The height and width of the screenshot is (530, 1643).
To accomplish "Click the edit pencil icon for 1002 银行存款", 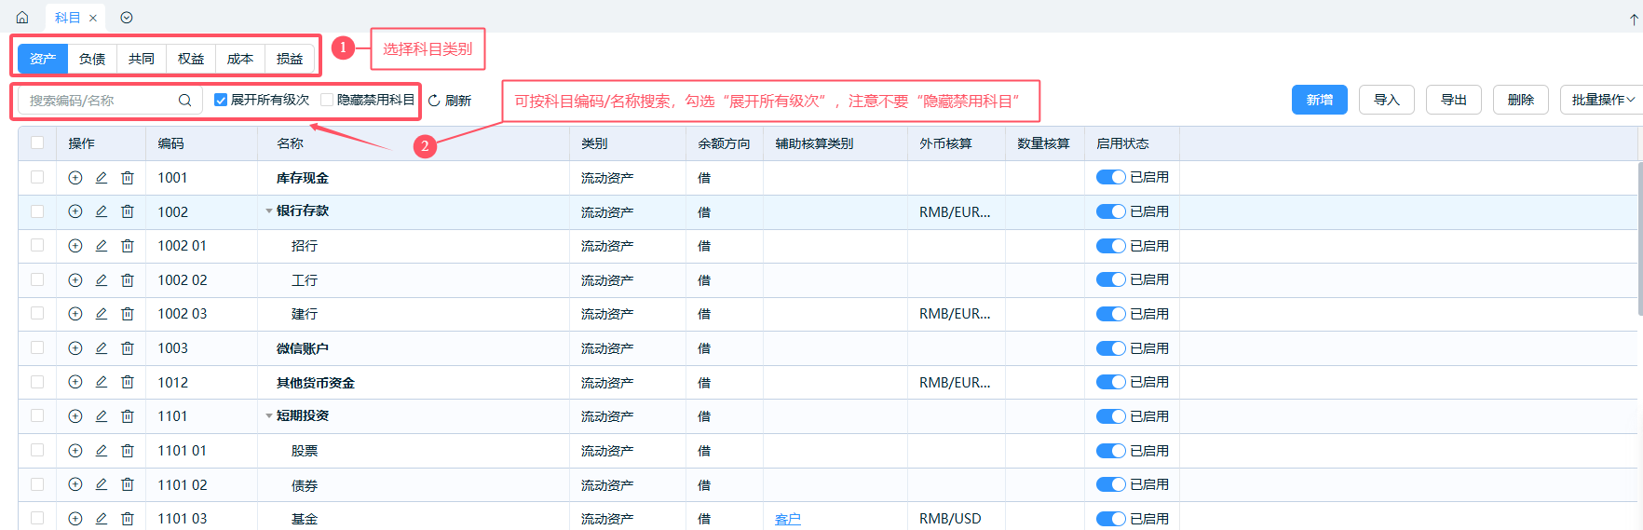I will click(x=102, y=211).
